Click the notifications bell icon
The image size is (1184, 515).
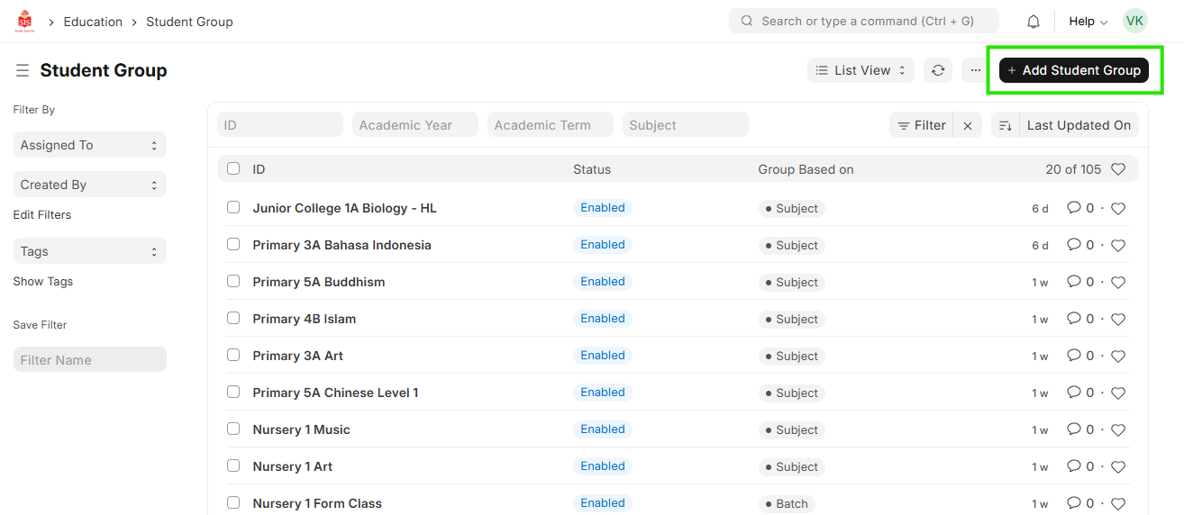(x=1034, y=22)
